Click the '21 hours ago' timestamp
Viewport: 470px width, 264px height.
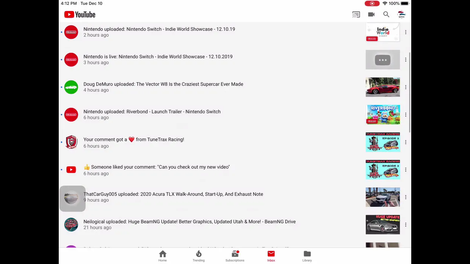(97, 228)
